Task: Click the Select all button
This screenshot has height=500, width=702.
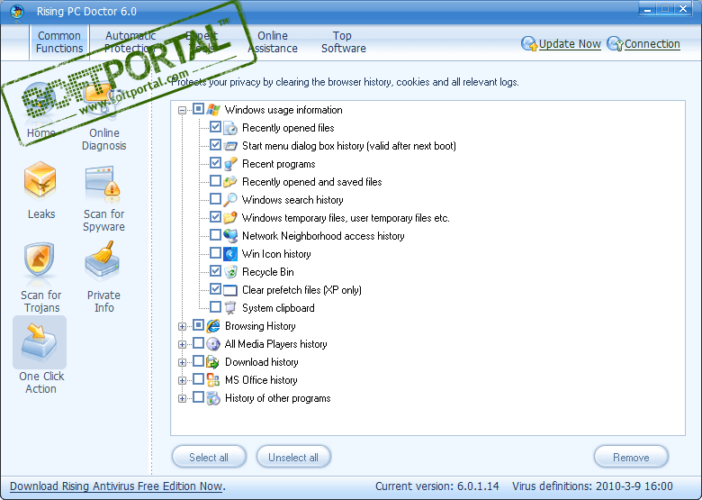Action: (x=209, y=457)
